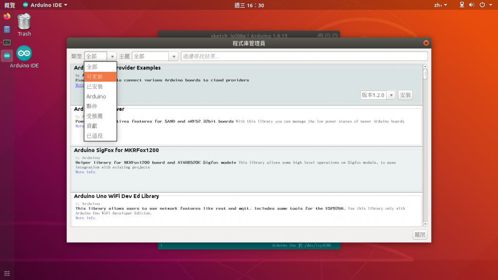This screenshot has height=280, width=498.
Task: Open the volume indicator
Action: tap(472, 5)
